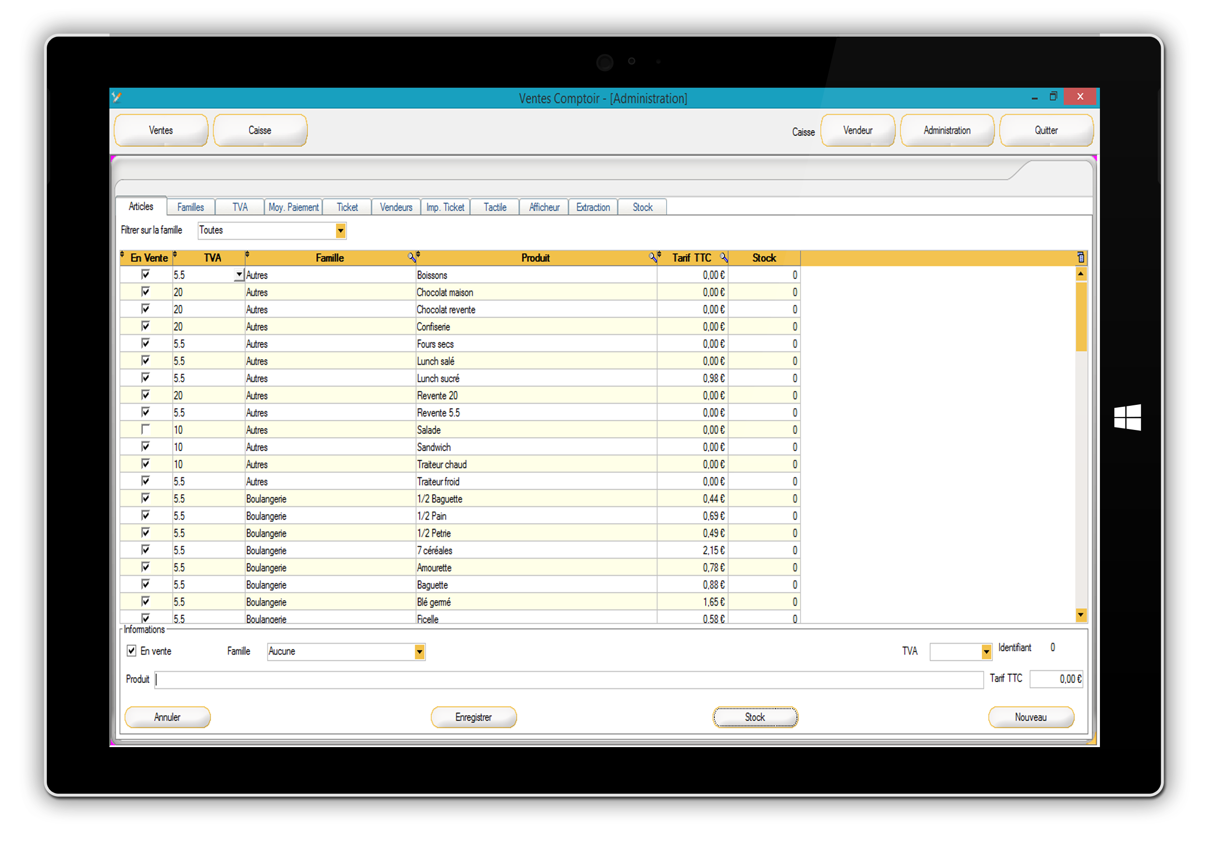This screenshot has width=1205, height=843.
Task: Open the TVA dropdown in Informations panel
Action: pyautogui.click(x=986, y=652)
